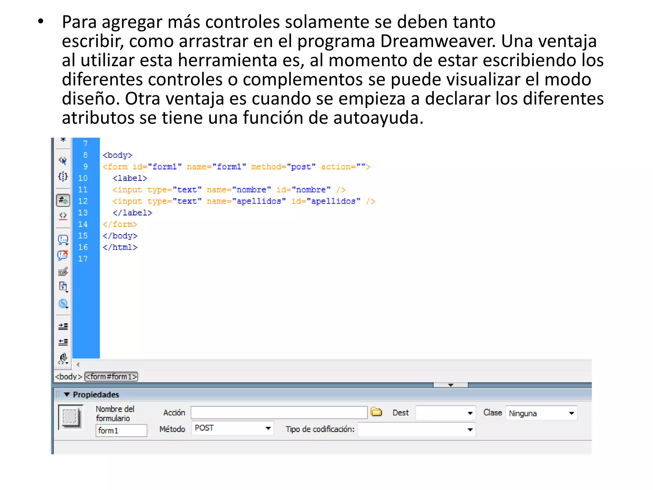
Task: Open the Dest dropdown
Action: (x=445, y=413)
